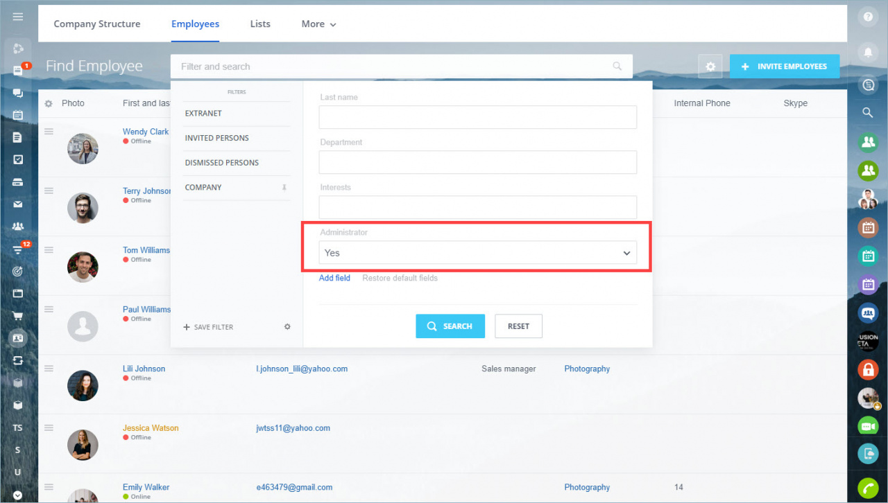Click Lili Johnson's photo thumbnail
This screenshot has width=888, height=503.
tap(83, 385)
